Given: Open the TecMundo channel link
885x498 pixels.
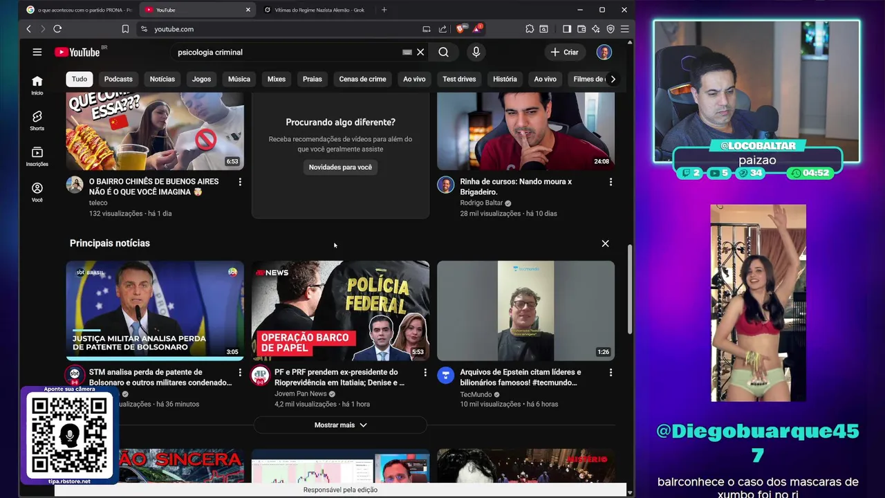Looking at the screenshot, I should 476,394.
